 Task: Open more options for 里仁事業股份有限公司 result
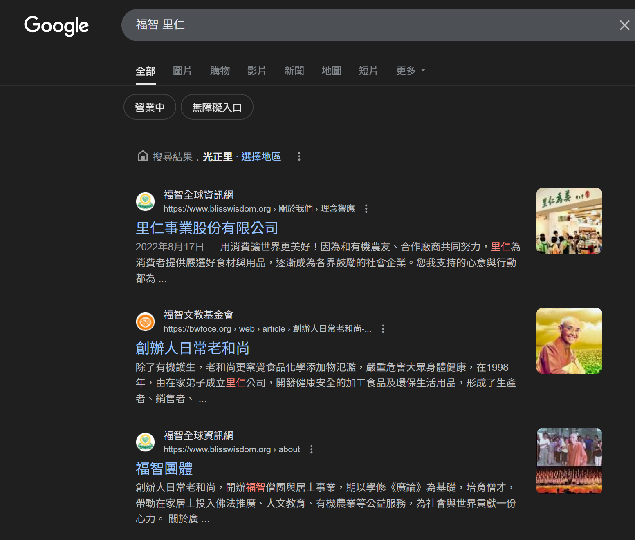(x=366, y=209)
